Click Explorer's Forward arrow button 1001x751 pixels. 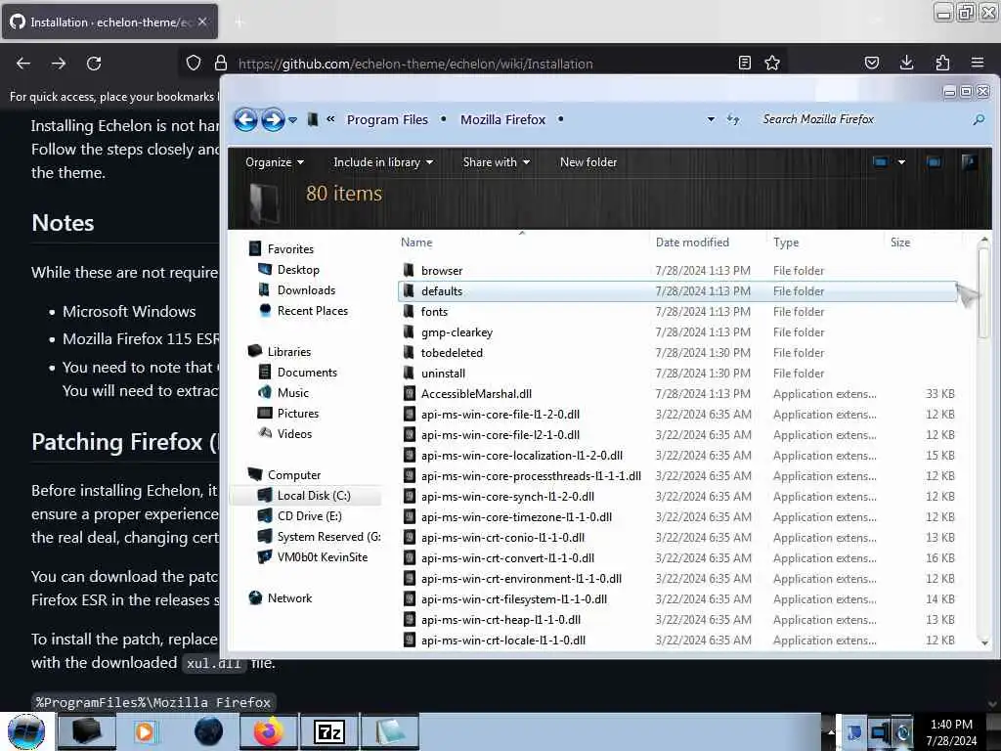[273, 119]
